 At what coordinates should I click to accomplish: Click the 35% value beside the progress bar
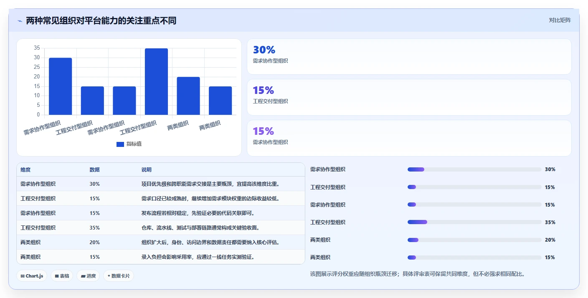[550, 222]
